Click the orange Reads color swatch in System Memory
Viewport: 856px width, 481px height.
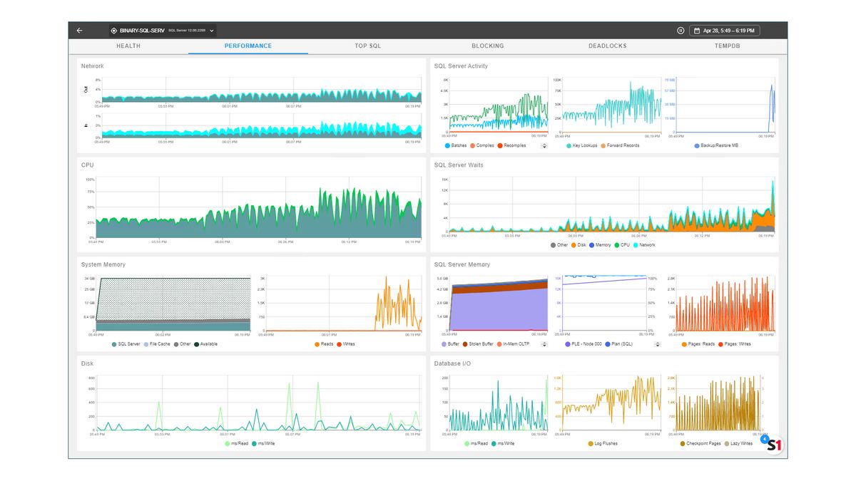click(x=315, y=344)
